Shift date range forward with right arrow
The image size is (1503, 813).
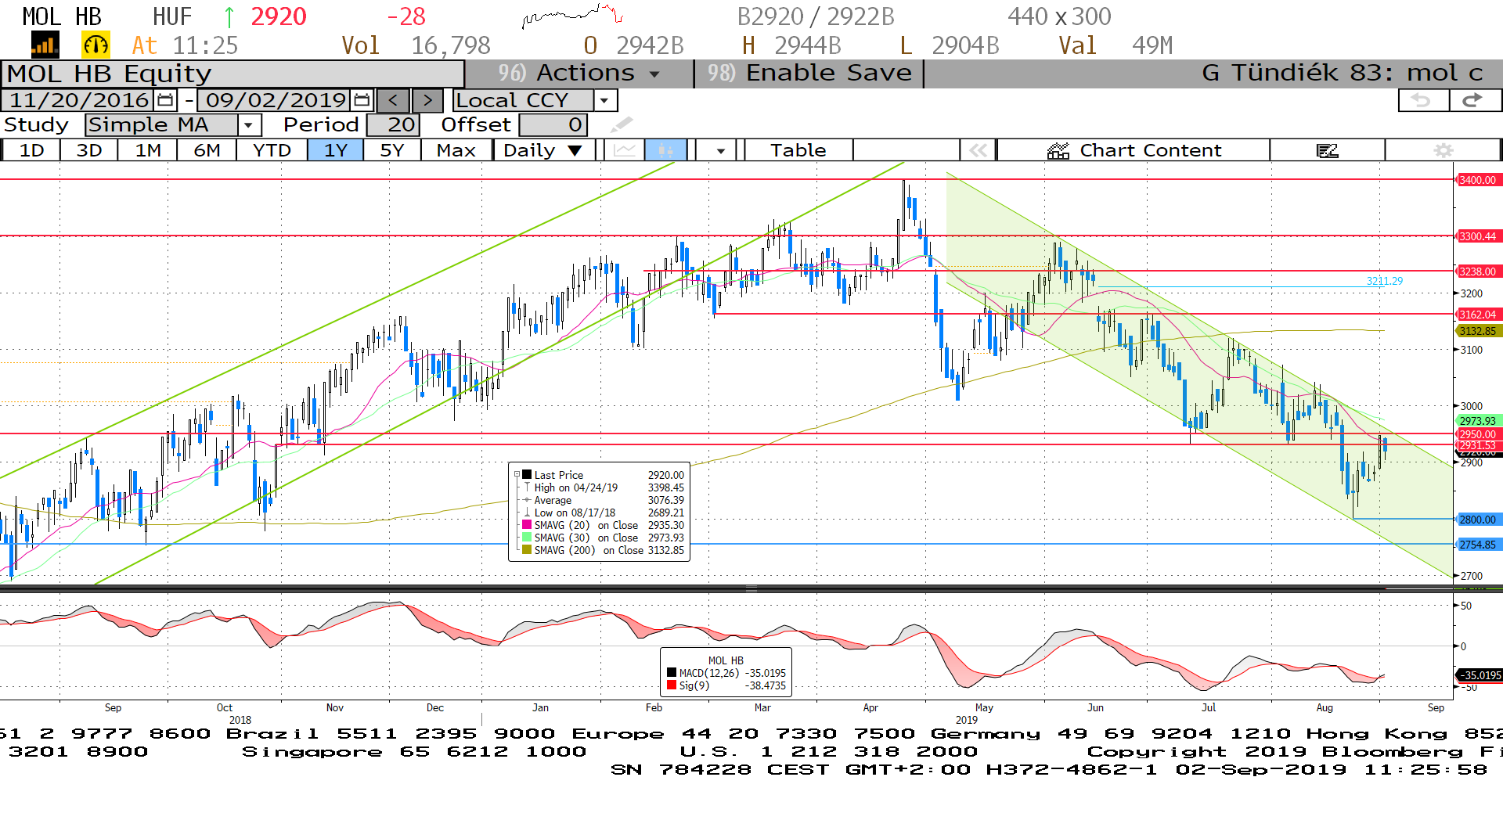tap(427, 100)
